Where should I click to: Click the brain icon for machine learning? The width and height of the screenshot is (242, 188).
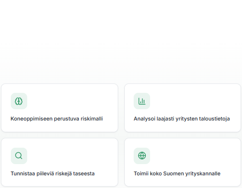(x=19, y=101)
